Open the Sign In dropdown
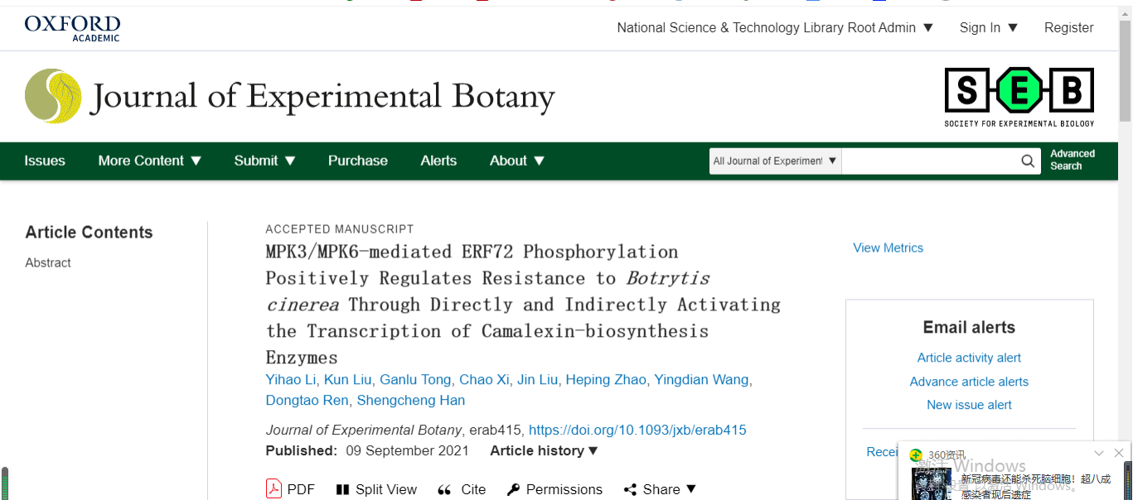1133x500 pixels. 989,27
